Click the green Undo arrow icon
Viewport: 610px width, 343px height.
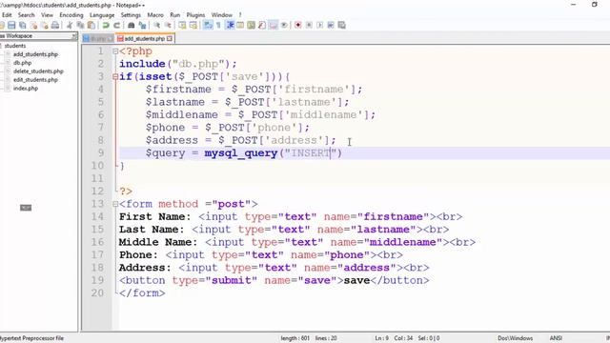click(x=106, y=26)
